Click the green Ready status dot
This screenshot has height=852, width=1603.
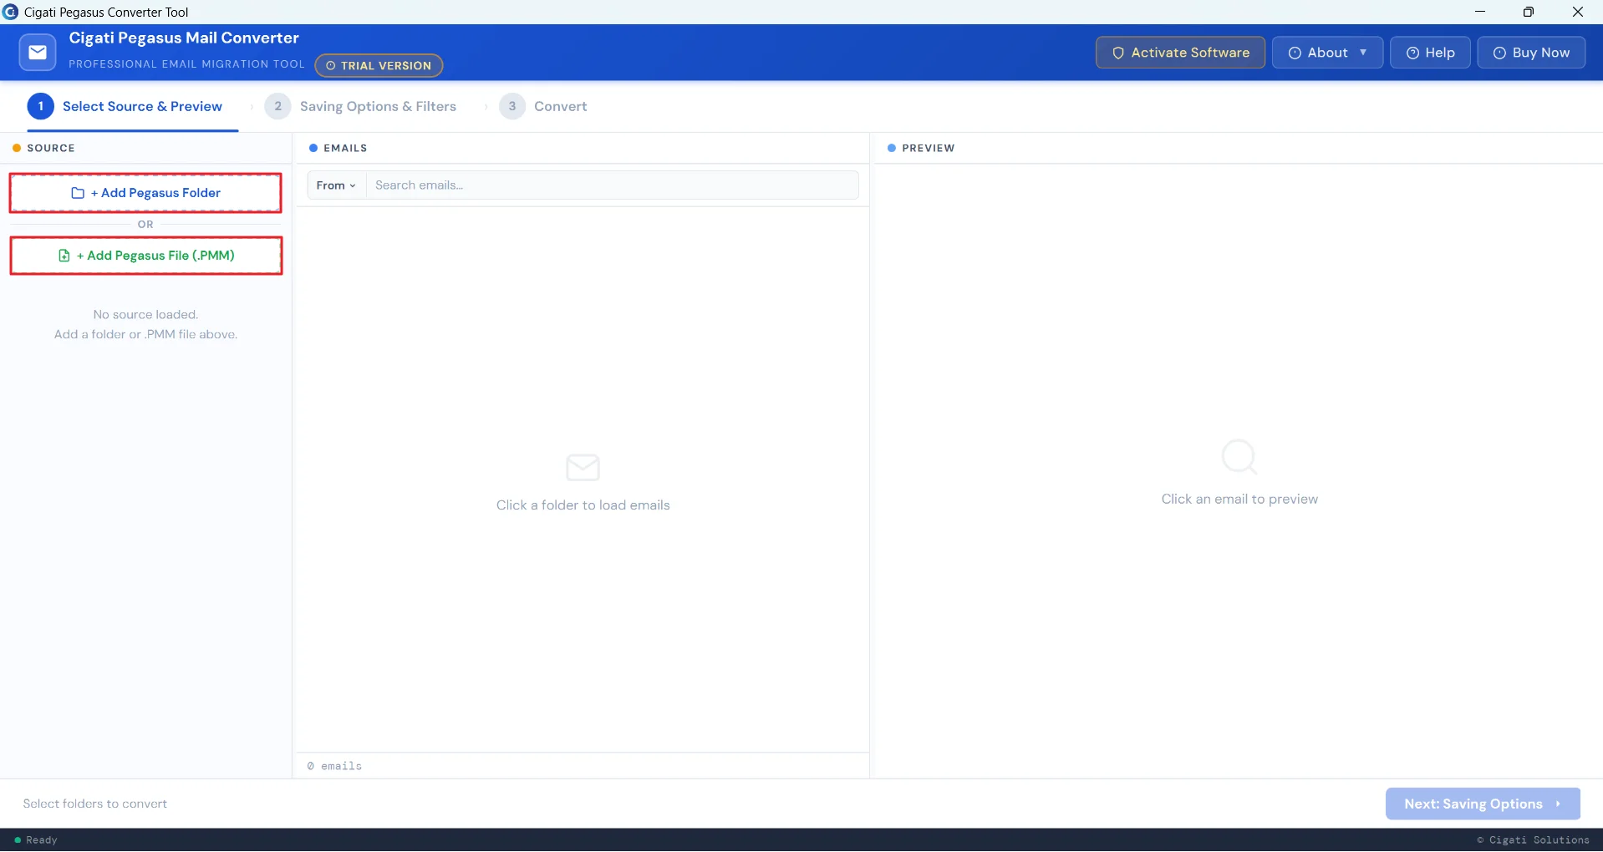click(x=18, y=840)
